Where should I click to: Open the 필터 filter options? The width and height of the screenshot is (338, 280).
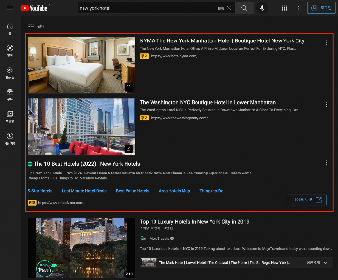tap(37, 26)
